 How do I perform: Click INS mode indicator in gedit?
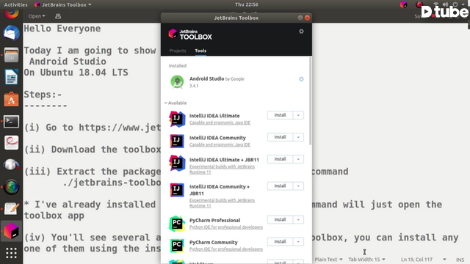(x=460, y=260)
